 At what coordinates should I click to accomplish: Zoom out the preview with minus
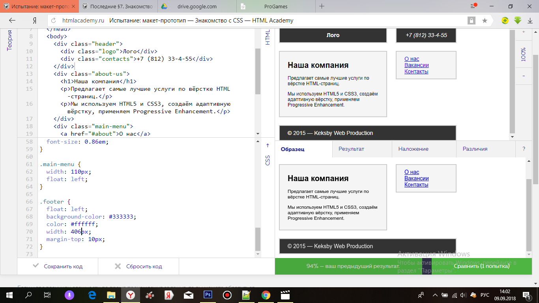524,76
